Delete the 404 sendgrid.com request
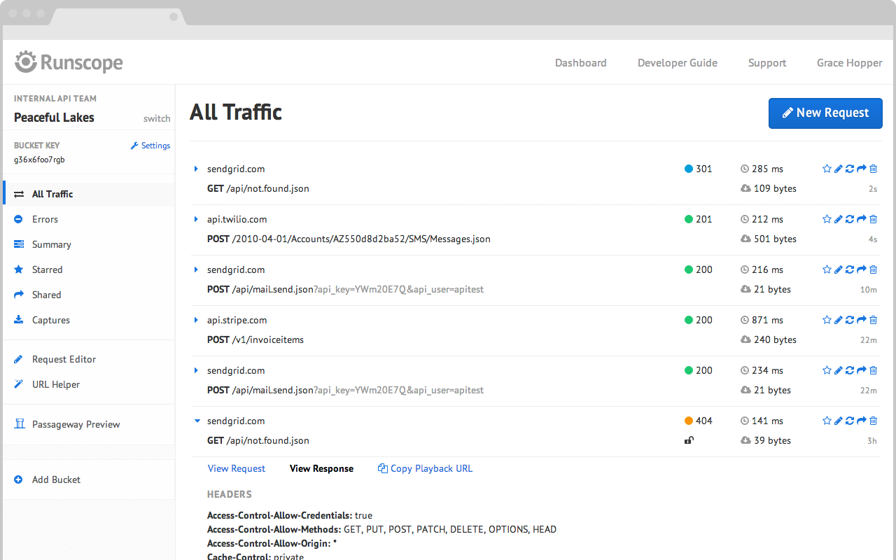896x560 pixels. click(x=873, y=421)
